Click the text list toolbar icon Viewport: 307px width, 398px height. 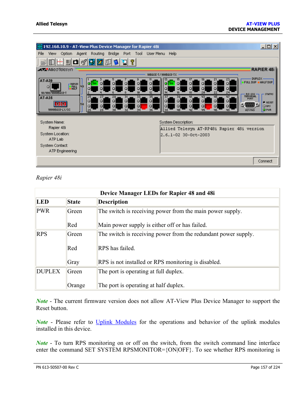68,62
